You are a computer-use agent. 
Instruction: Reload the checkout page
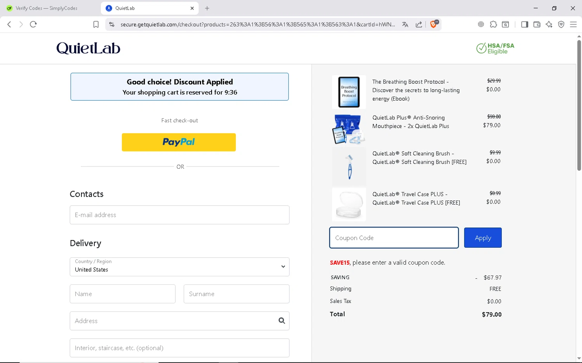coord(33,24)
